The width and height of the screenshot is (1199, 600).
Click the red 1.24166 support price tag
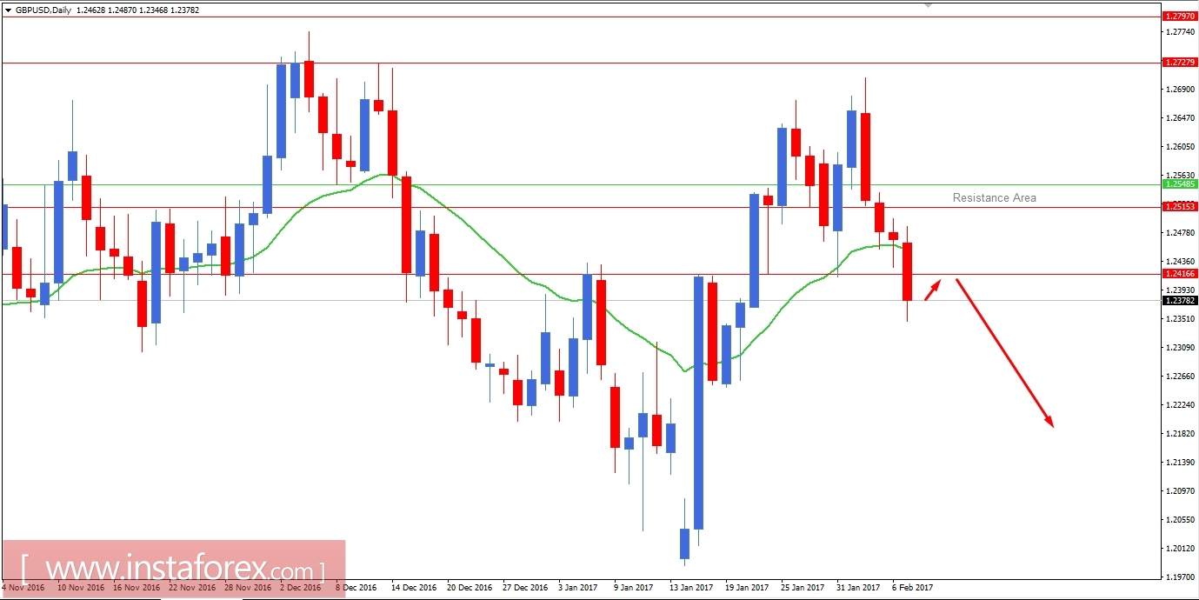(1178, 273)
